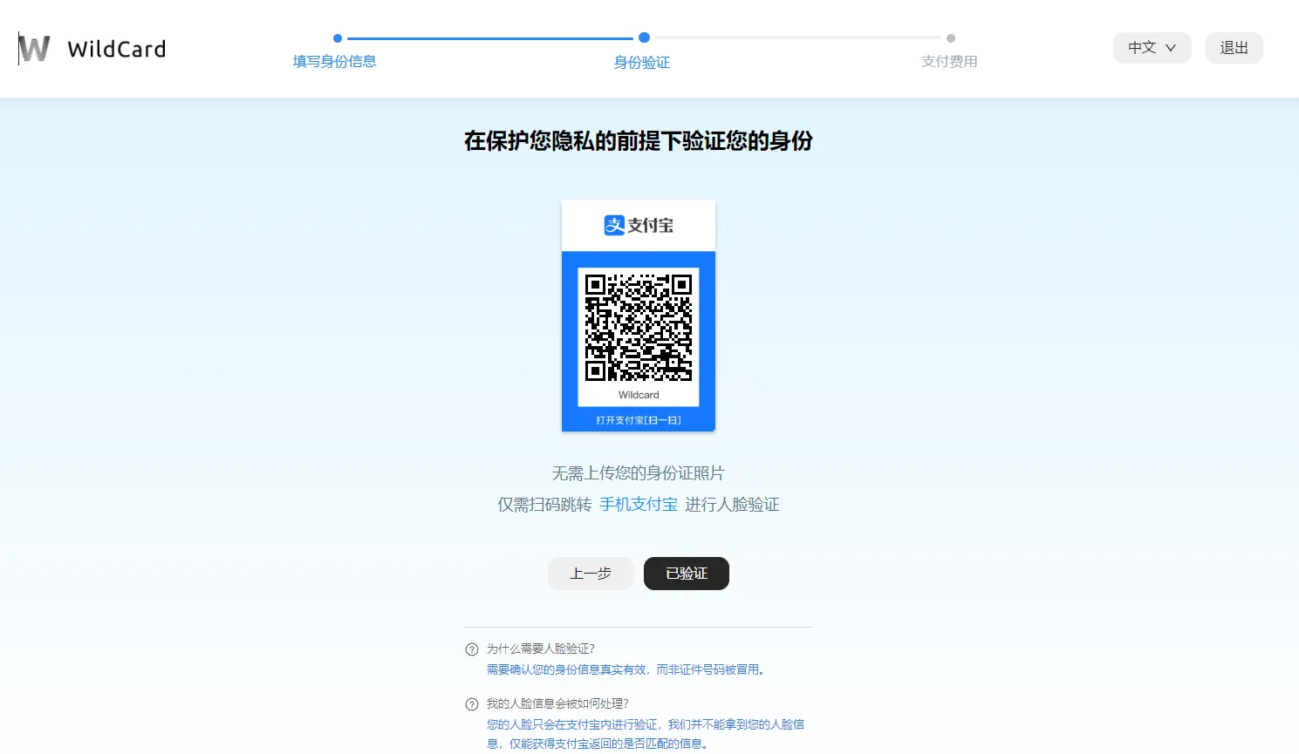Click the 打开支付宝[扫一扫] caption
This screenshot has height=754, width=1299.
pos(639,420)
